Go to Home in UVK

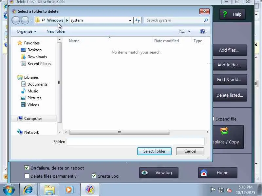[x=218, y=173]
